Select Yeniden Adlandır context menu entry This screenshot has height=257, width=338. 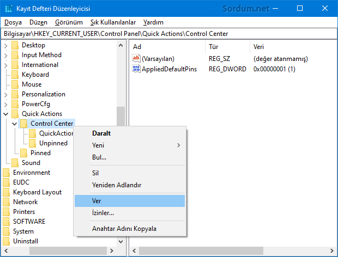130,185
